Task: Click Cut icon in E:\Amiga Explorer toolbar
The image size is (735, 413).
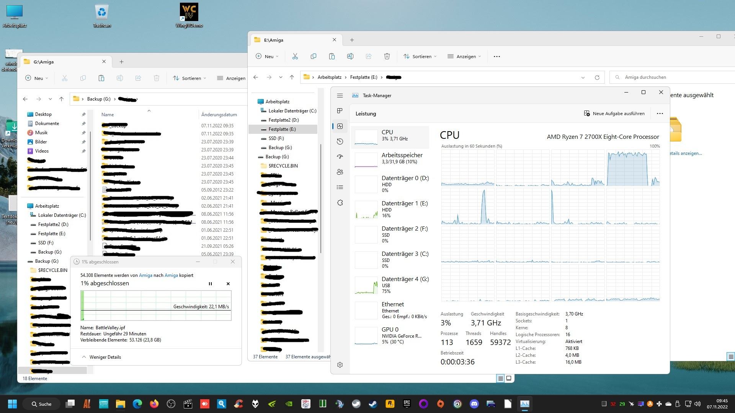Action: click(295, 56)
